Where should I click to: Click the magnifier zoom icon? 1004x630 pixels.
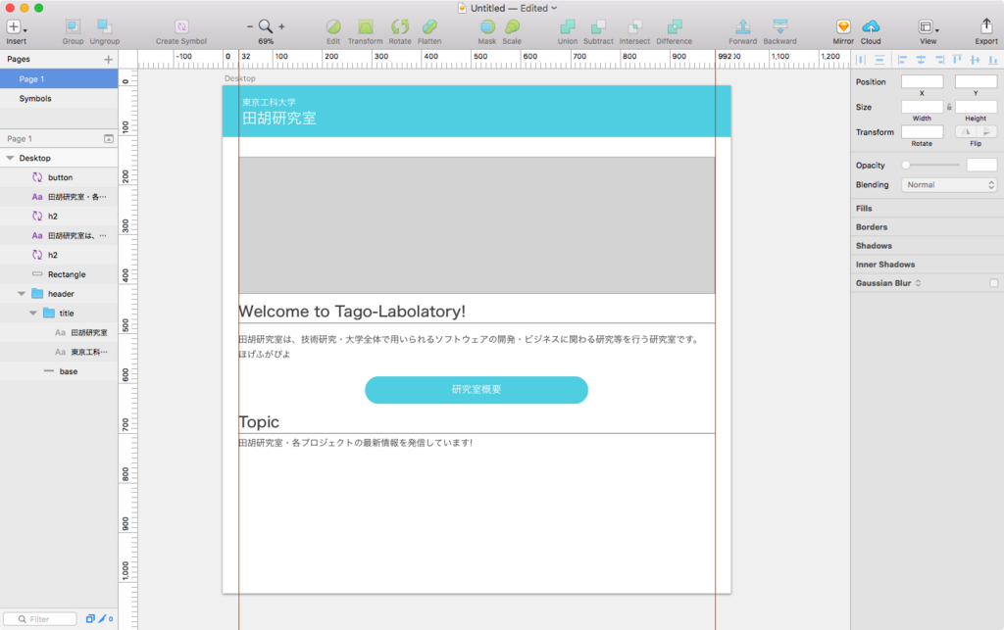click(x=265, y=26)
